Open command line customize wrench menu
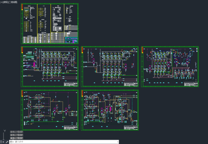 click(7, 142)
